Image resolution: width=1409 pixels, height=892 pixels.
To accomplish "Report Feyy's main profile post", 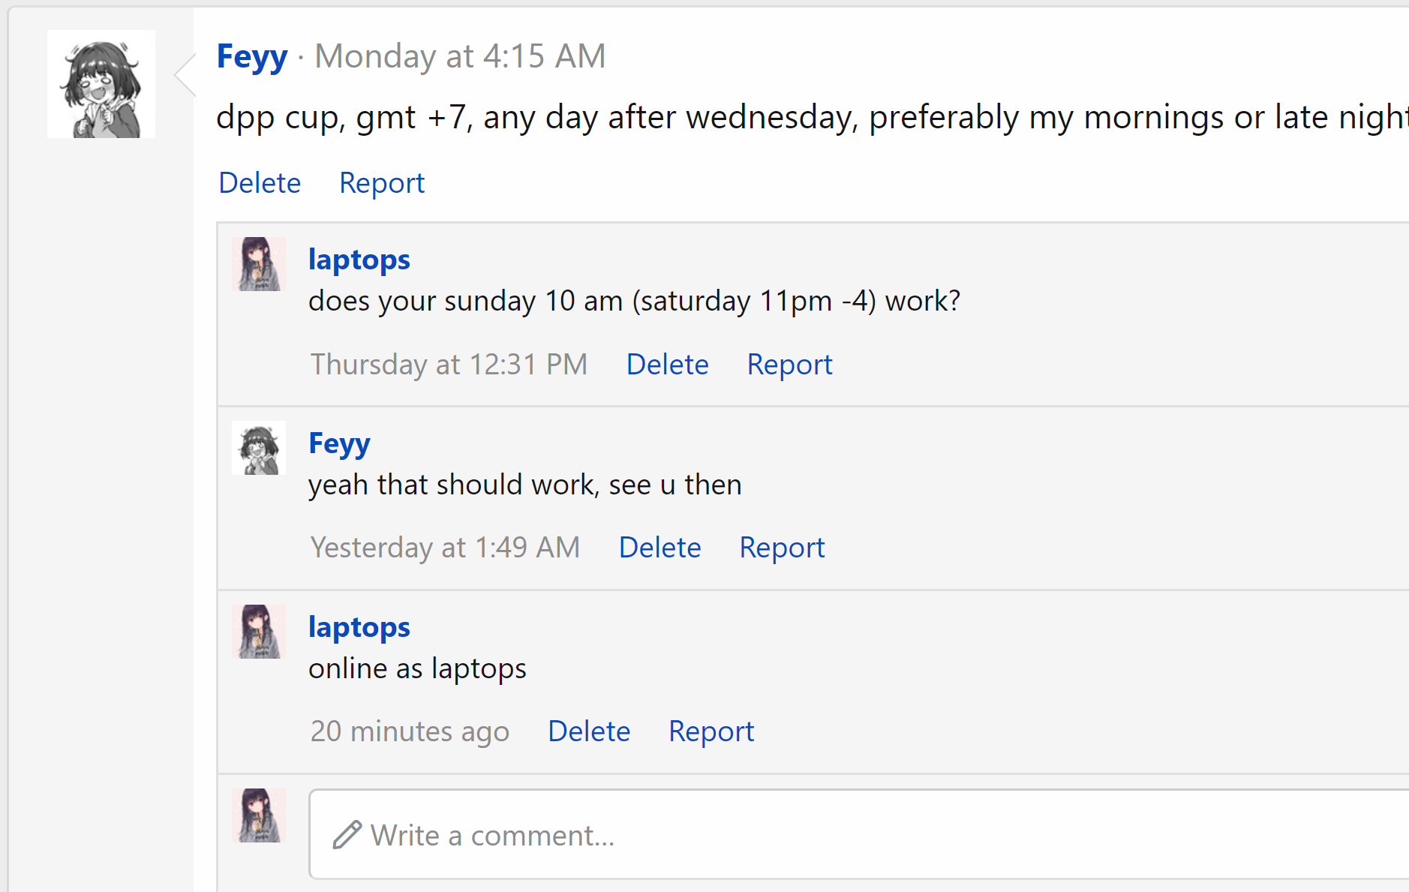I will pyautogui.click(x=382, y=183).
